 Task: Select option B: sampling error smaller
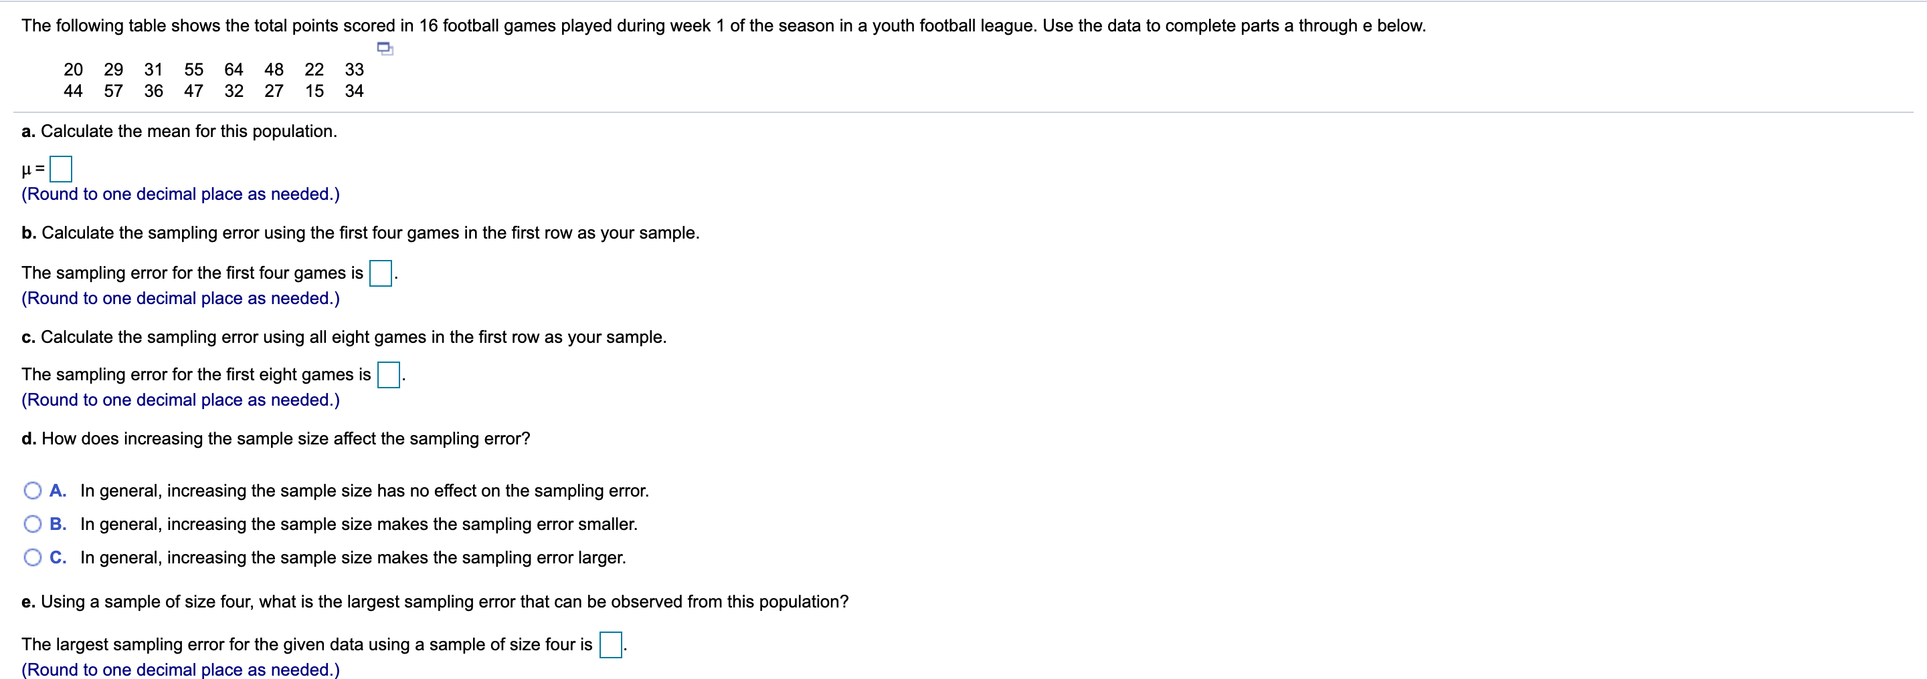coord(32,525)
